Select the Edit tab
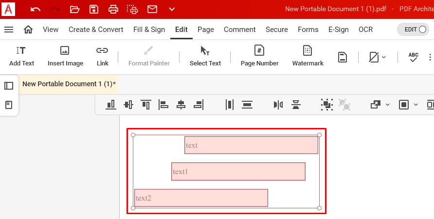 coord(181,30)
